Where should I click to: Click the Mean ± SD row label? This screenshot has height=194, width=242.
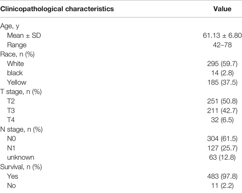tap(24, 35)
